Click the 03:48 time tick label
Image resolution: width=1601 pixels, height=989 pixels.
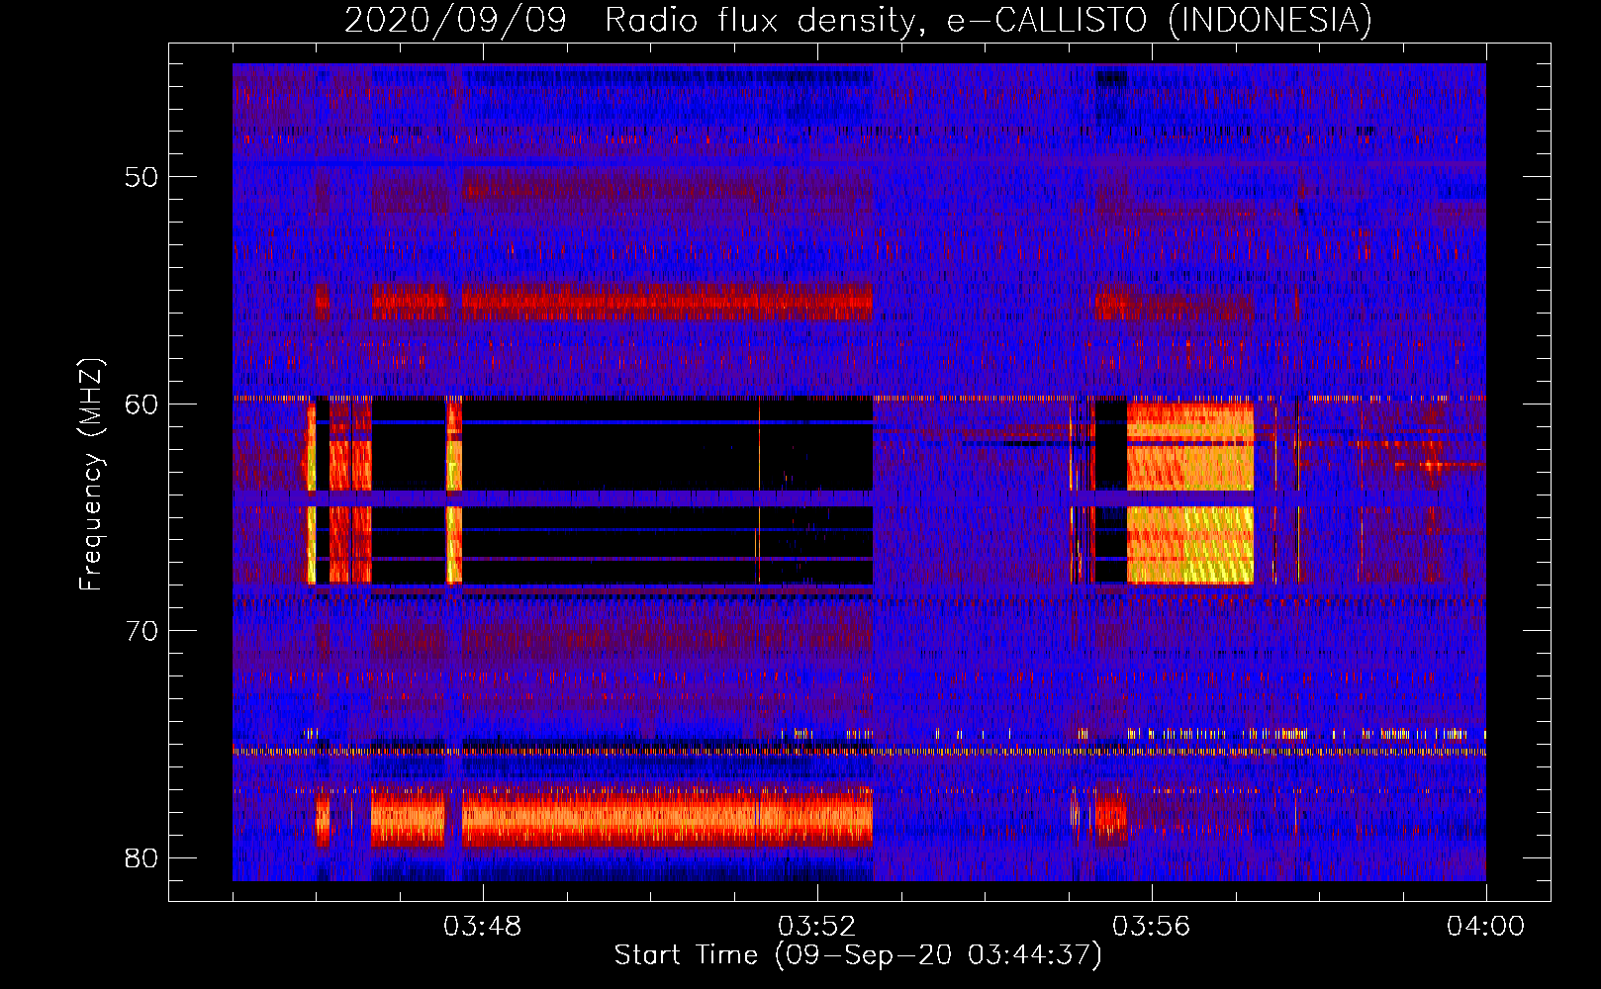(x=483, y=927)
